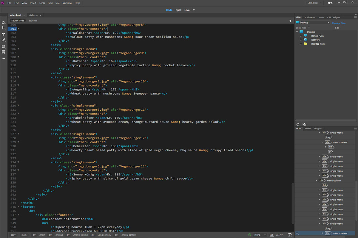Expand the Nettverk tree node

301,40
